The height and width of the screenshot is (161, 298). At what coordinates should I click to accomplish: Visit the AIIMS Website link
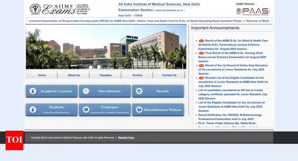tap(245, 4)
